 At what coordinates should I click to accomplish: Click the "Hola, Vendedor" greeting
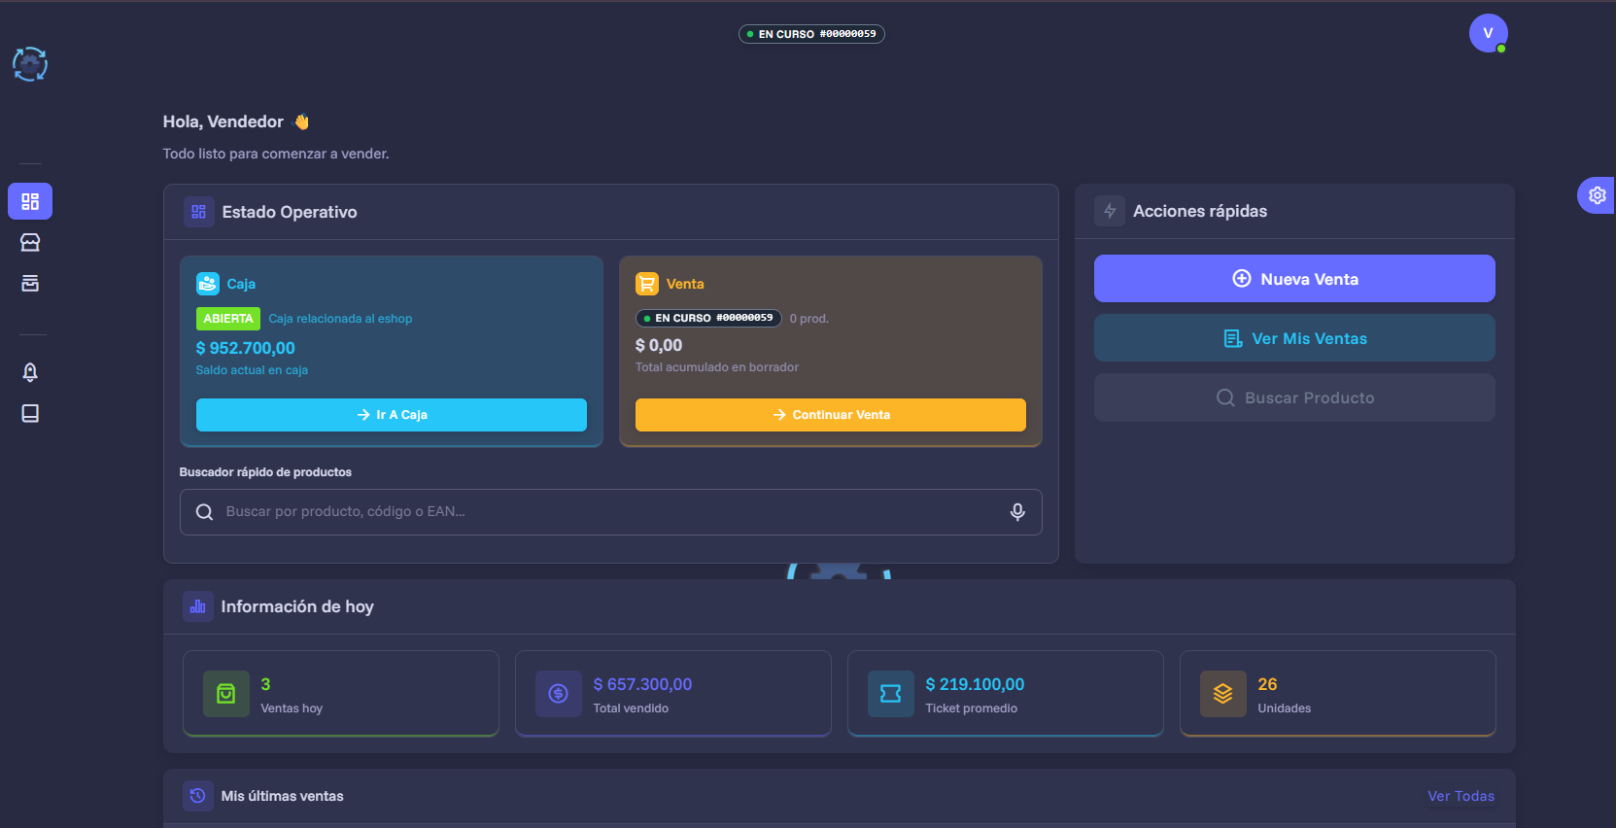click(x=223, y=121)
